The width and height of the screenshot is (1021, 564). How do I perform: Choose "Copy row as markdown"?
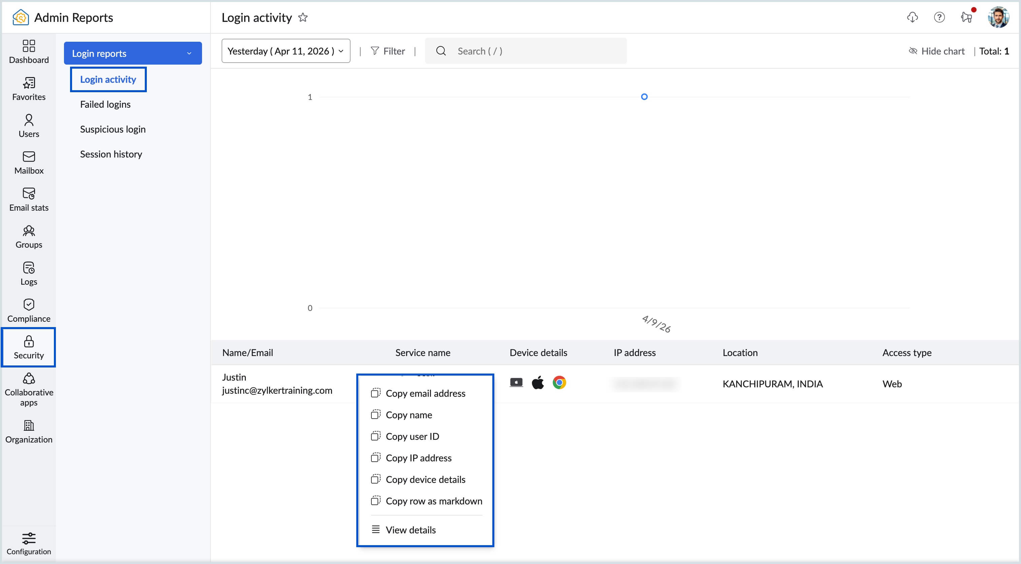[434, 501]
